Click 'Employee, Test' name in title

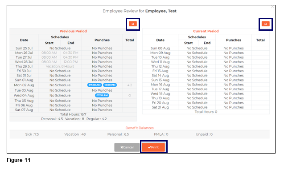161,11
